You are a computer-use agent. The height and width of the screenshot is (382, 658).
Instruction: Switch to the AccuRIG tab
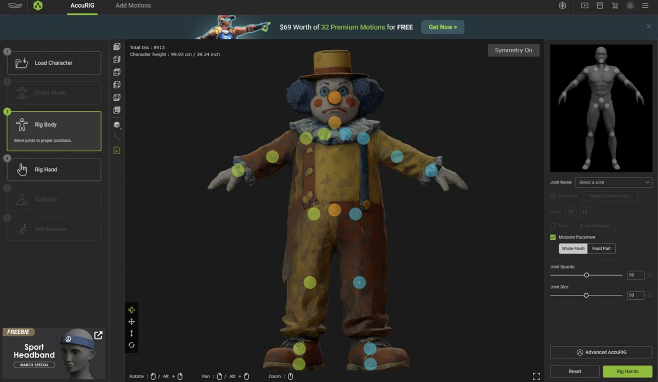82,5
